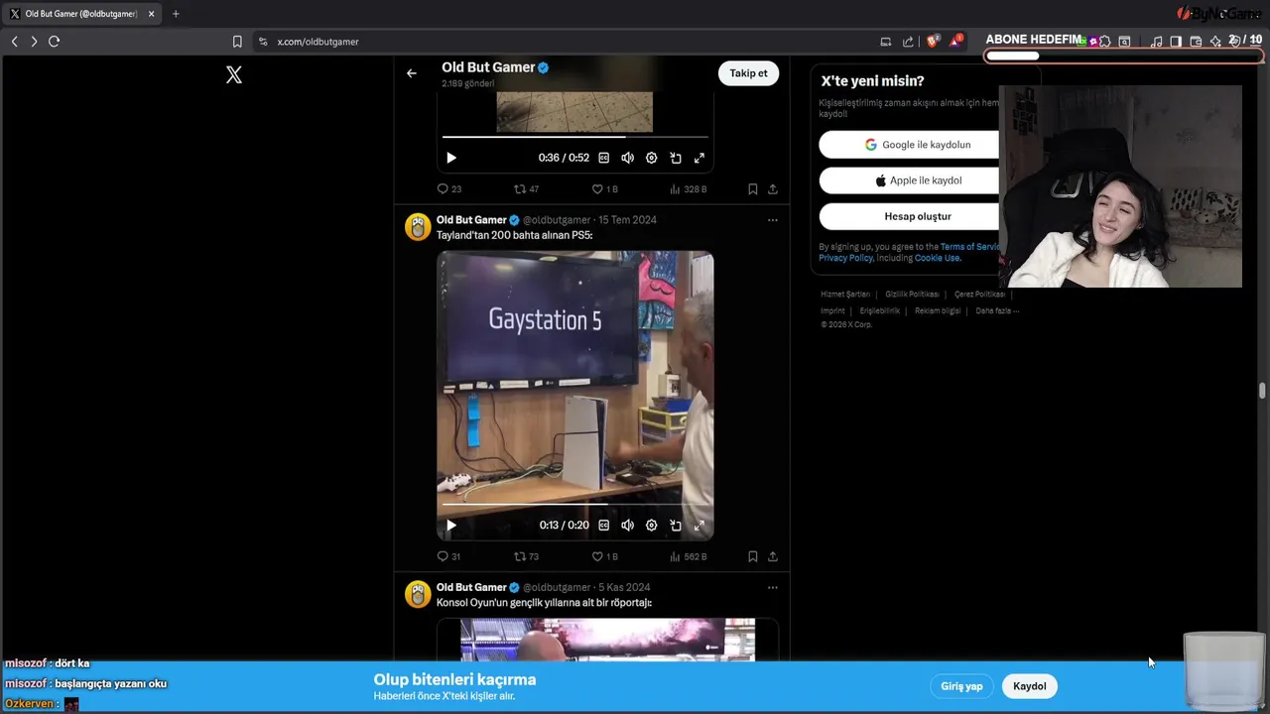Open Reklam bilgisi footer link
1270x714 pixels.
938,311
